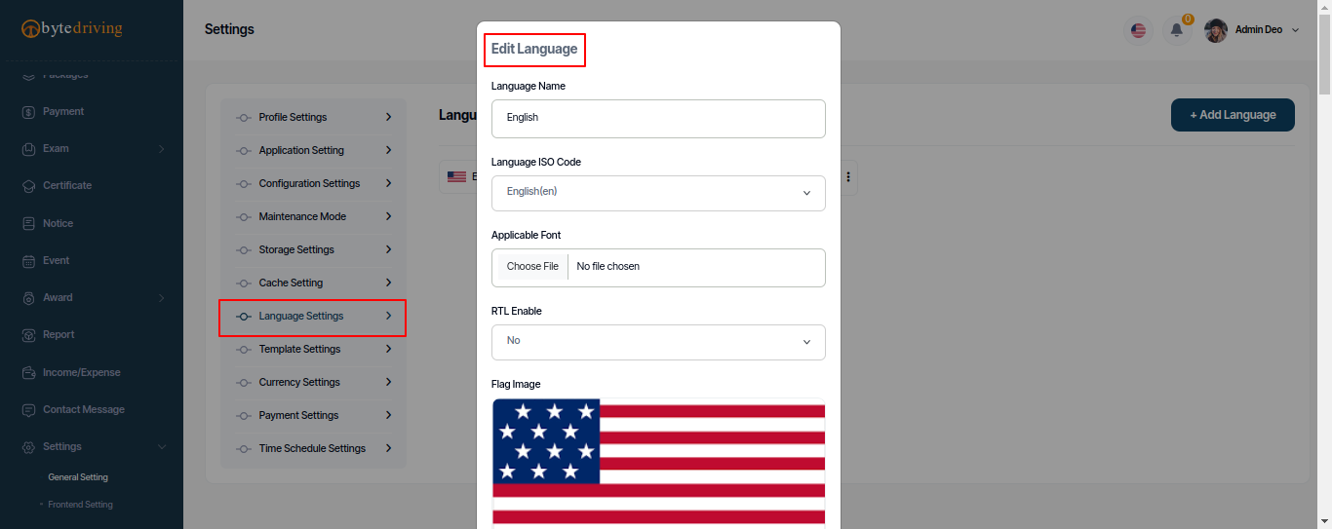
Task: Select Currency Settings menu item
Action: (312, 382)
